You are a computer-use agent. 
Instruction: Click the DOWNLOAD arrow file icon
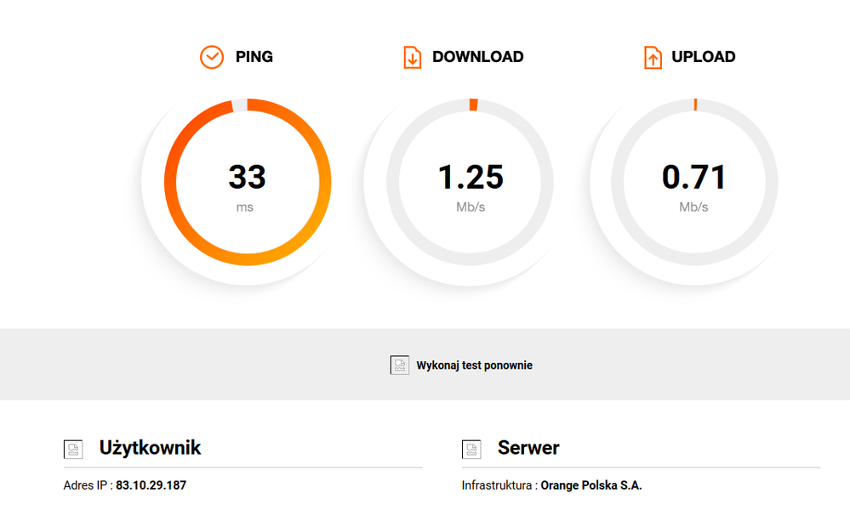412,57
